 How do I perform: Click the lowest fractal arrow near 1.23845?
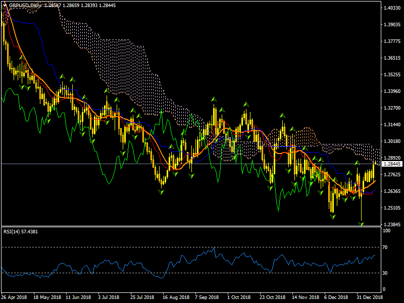point(362,223)
